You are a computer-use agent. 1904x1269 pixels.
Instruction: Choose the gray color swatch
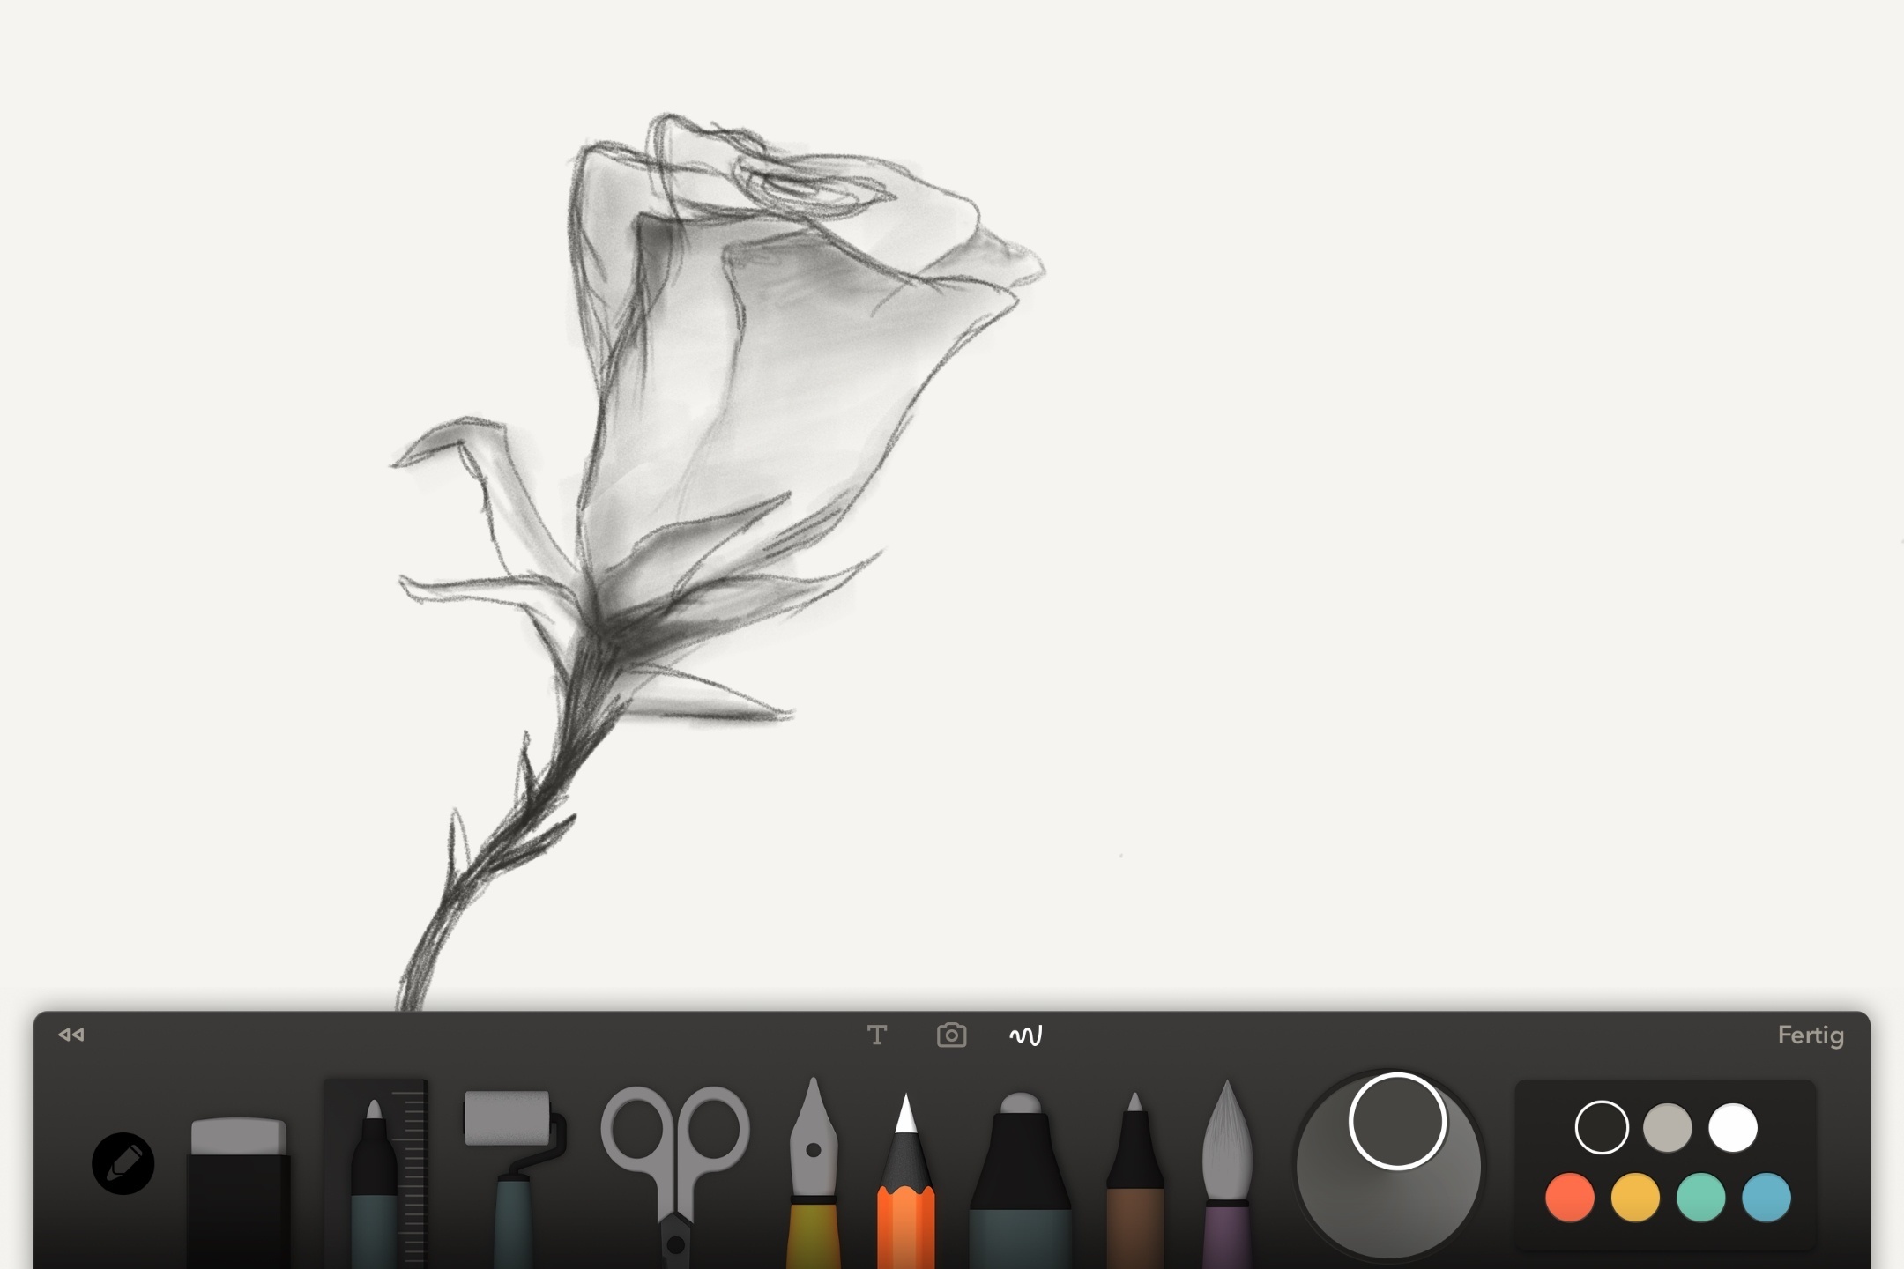(1667, 1127)
